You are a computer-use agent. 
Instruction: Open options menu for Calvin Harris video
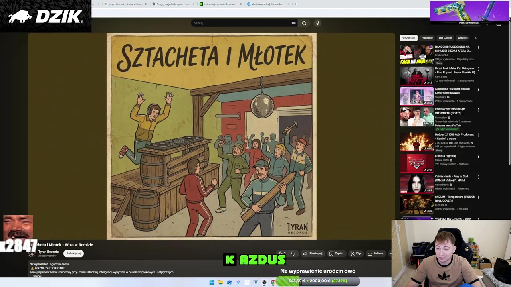[x=478, y=177]
